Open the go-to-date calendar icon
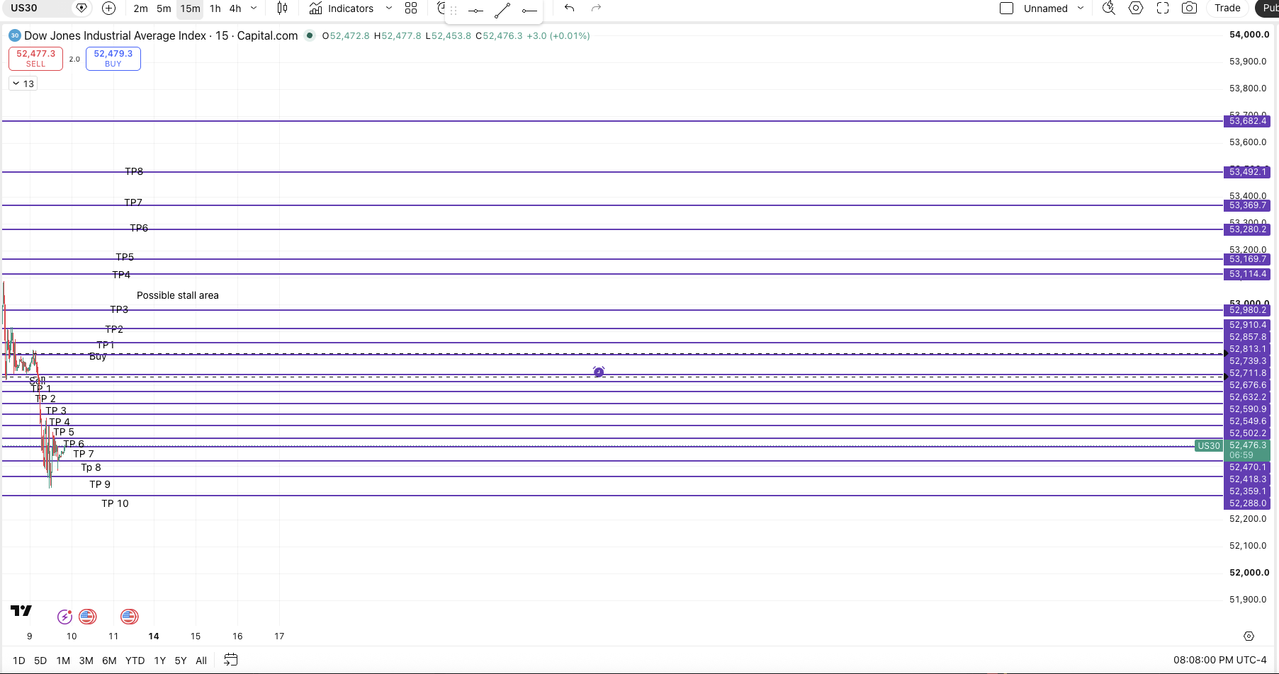1279x674 pixels. (x=231, y=660)
